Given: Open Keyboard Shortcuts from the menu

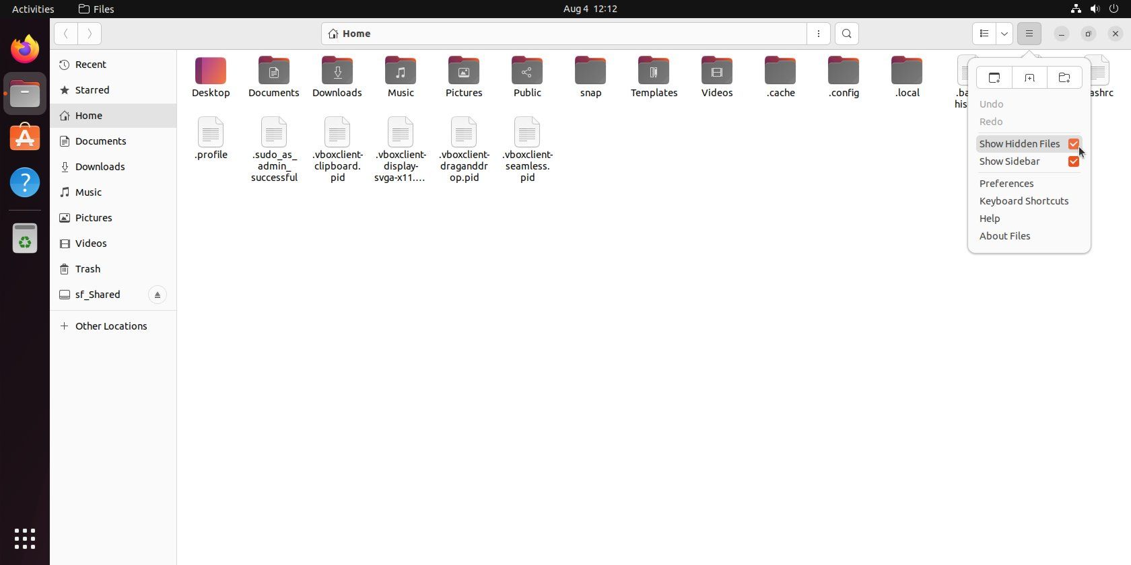Looking at the screenshot, I should [x=1029, y=201].
